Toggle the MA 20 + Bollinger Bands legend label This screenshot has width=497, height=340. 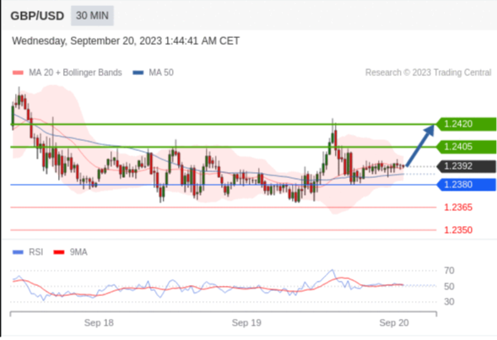coord(75,73)
